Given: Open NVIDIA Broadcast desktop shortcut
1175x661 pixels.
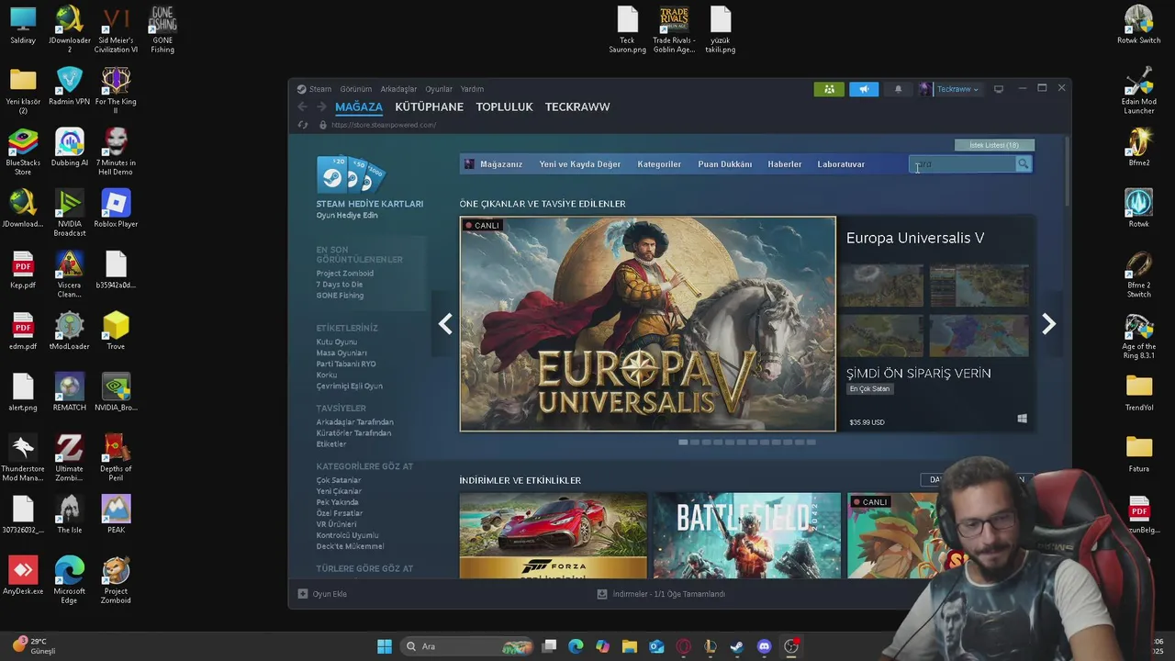Looking at the screenshot, I should (x=70, y=213).
